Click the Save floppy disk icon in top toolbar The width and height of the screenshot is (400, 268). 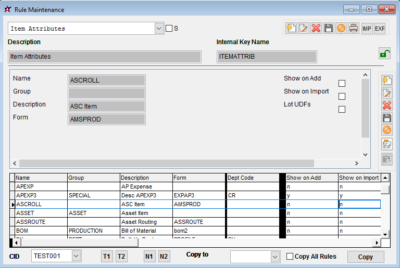point(329,28)
